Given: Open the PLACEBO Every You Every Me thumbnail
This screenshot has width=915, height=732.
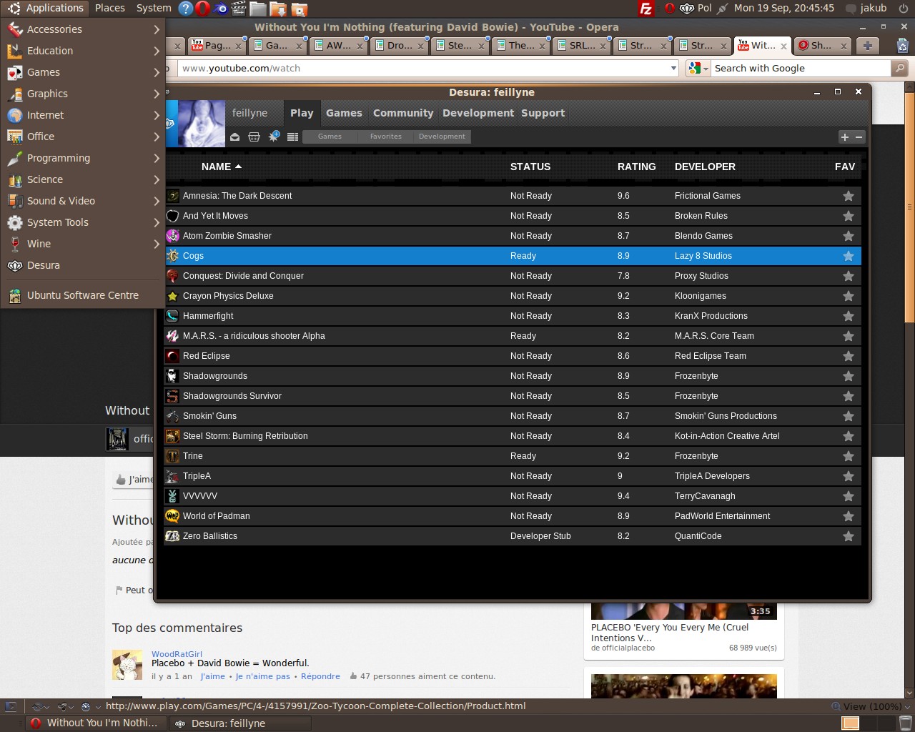Looking at the screenshot, I should (683, 611).
